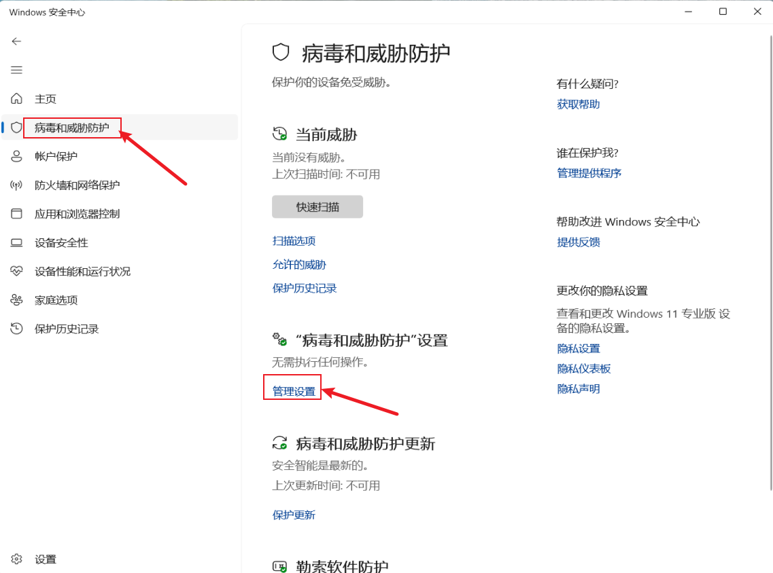773x573 pixels.
Task: Click the refresh icon beside 病毒和威胁防护更新
Action: [279, 443]
